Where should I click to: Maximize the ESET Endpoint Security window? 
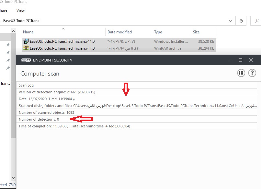241,60
